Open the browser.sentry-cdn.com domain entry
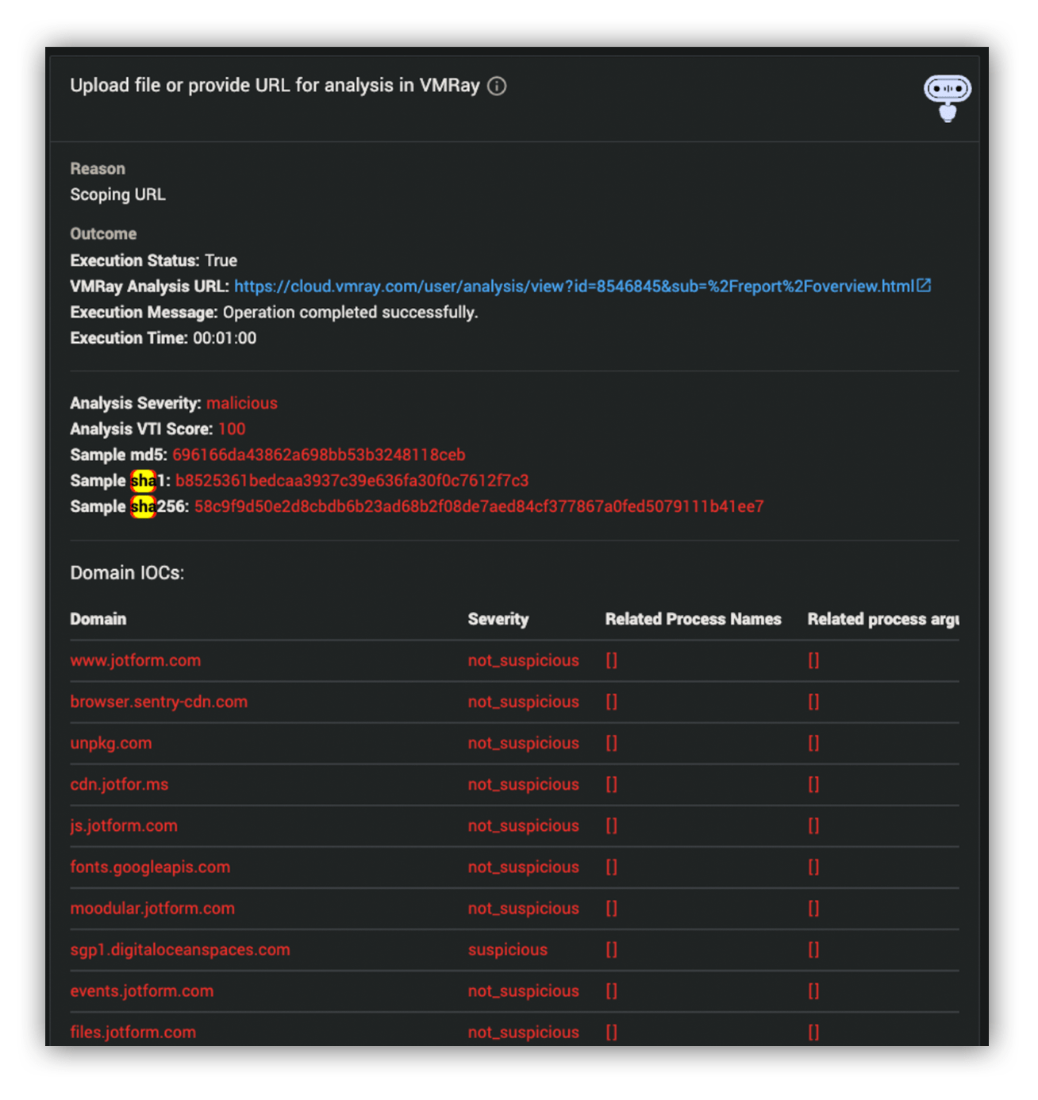The image size is (1038, 1100). coord(159,702)
